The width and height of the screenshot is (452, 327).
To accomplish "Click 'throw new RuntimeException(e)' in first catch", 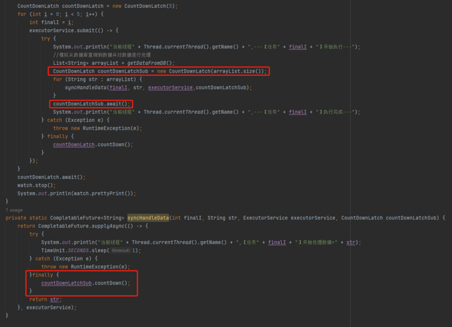I will 97,129.
